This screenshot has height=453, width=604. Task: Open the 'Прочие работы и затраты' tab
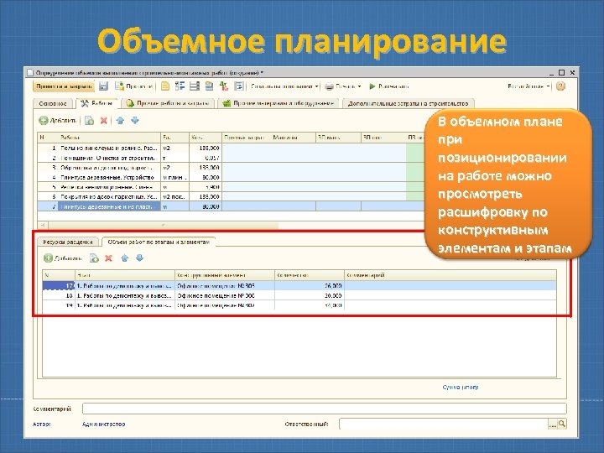168,104
